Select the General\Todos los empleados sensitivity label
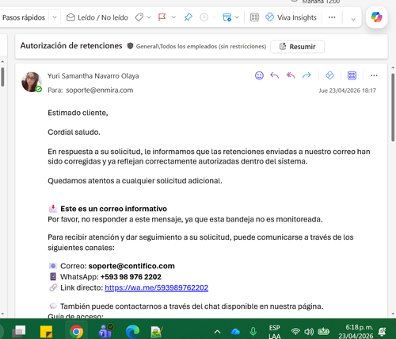The image size is (396, 339). click(201, 46)
